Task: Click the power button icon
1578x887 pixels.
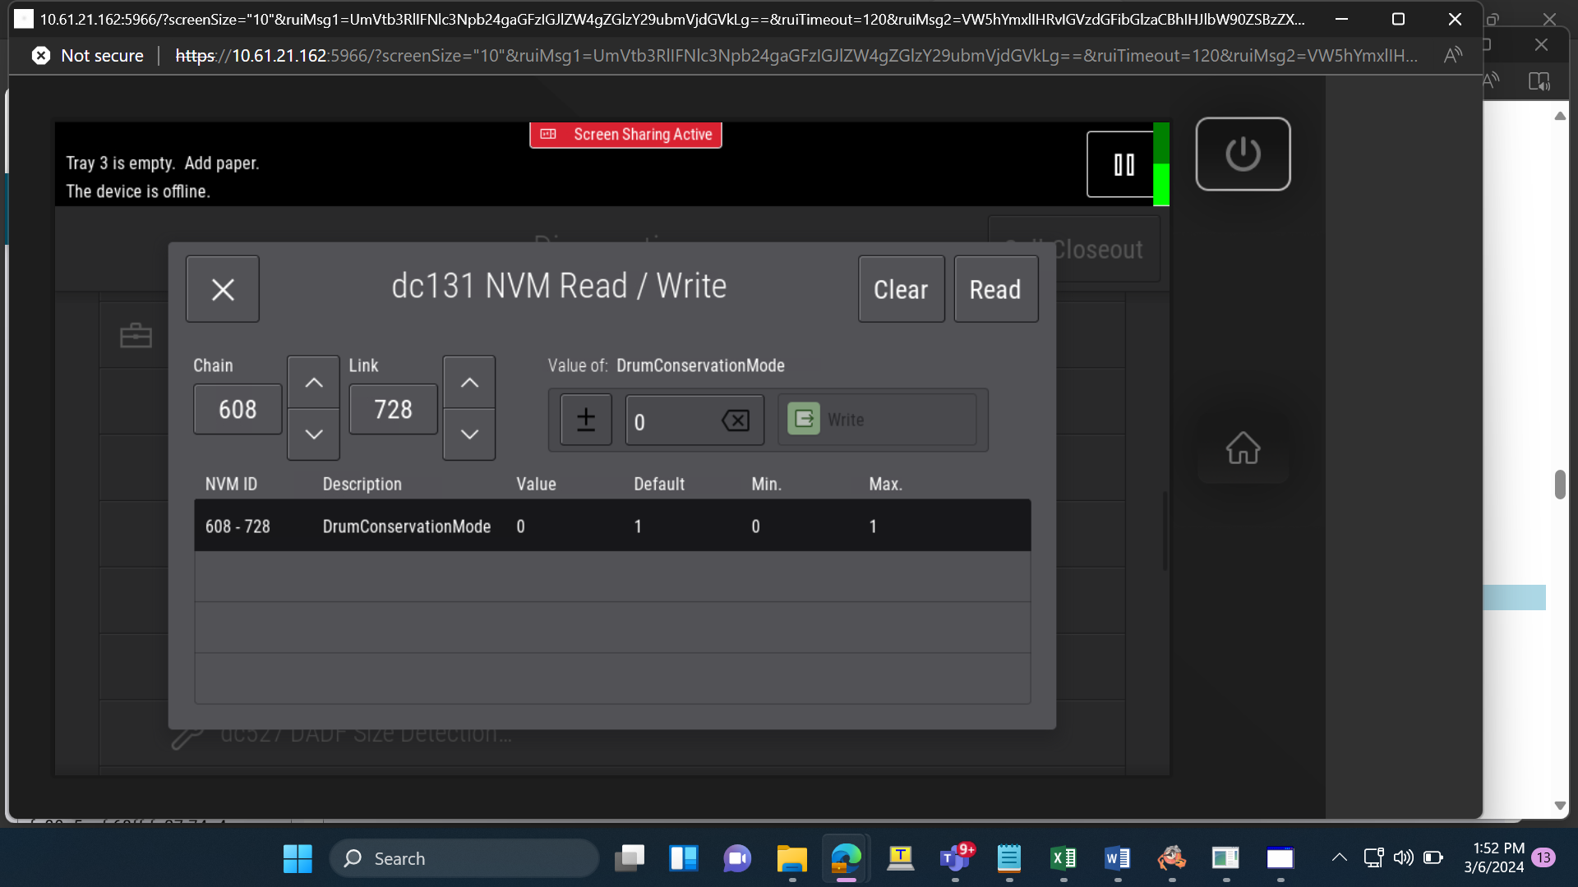Action: pyautogui.click(x=1243, y=154)
